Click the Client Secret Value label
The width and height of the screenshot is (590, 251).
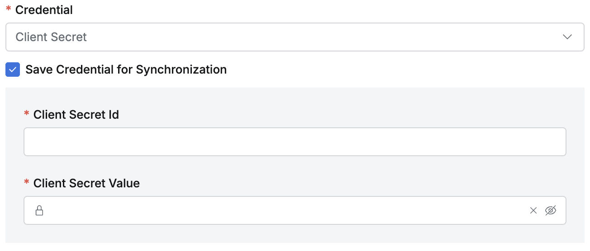pos(86,184)
